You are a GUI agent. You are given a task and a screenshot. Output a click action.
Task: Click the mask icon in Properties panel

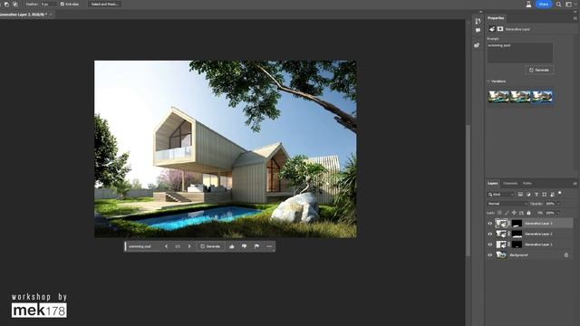pyautogui.click(x=500, y=29)
